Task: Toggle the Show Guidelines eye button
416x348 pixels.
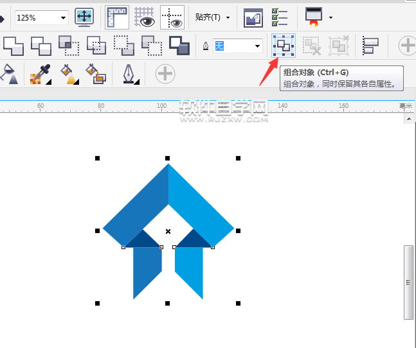Action: [x=172, y=17]
